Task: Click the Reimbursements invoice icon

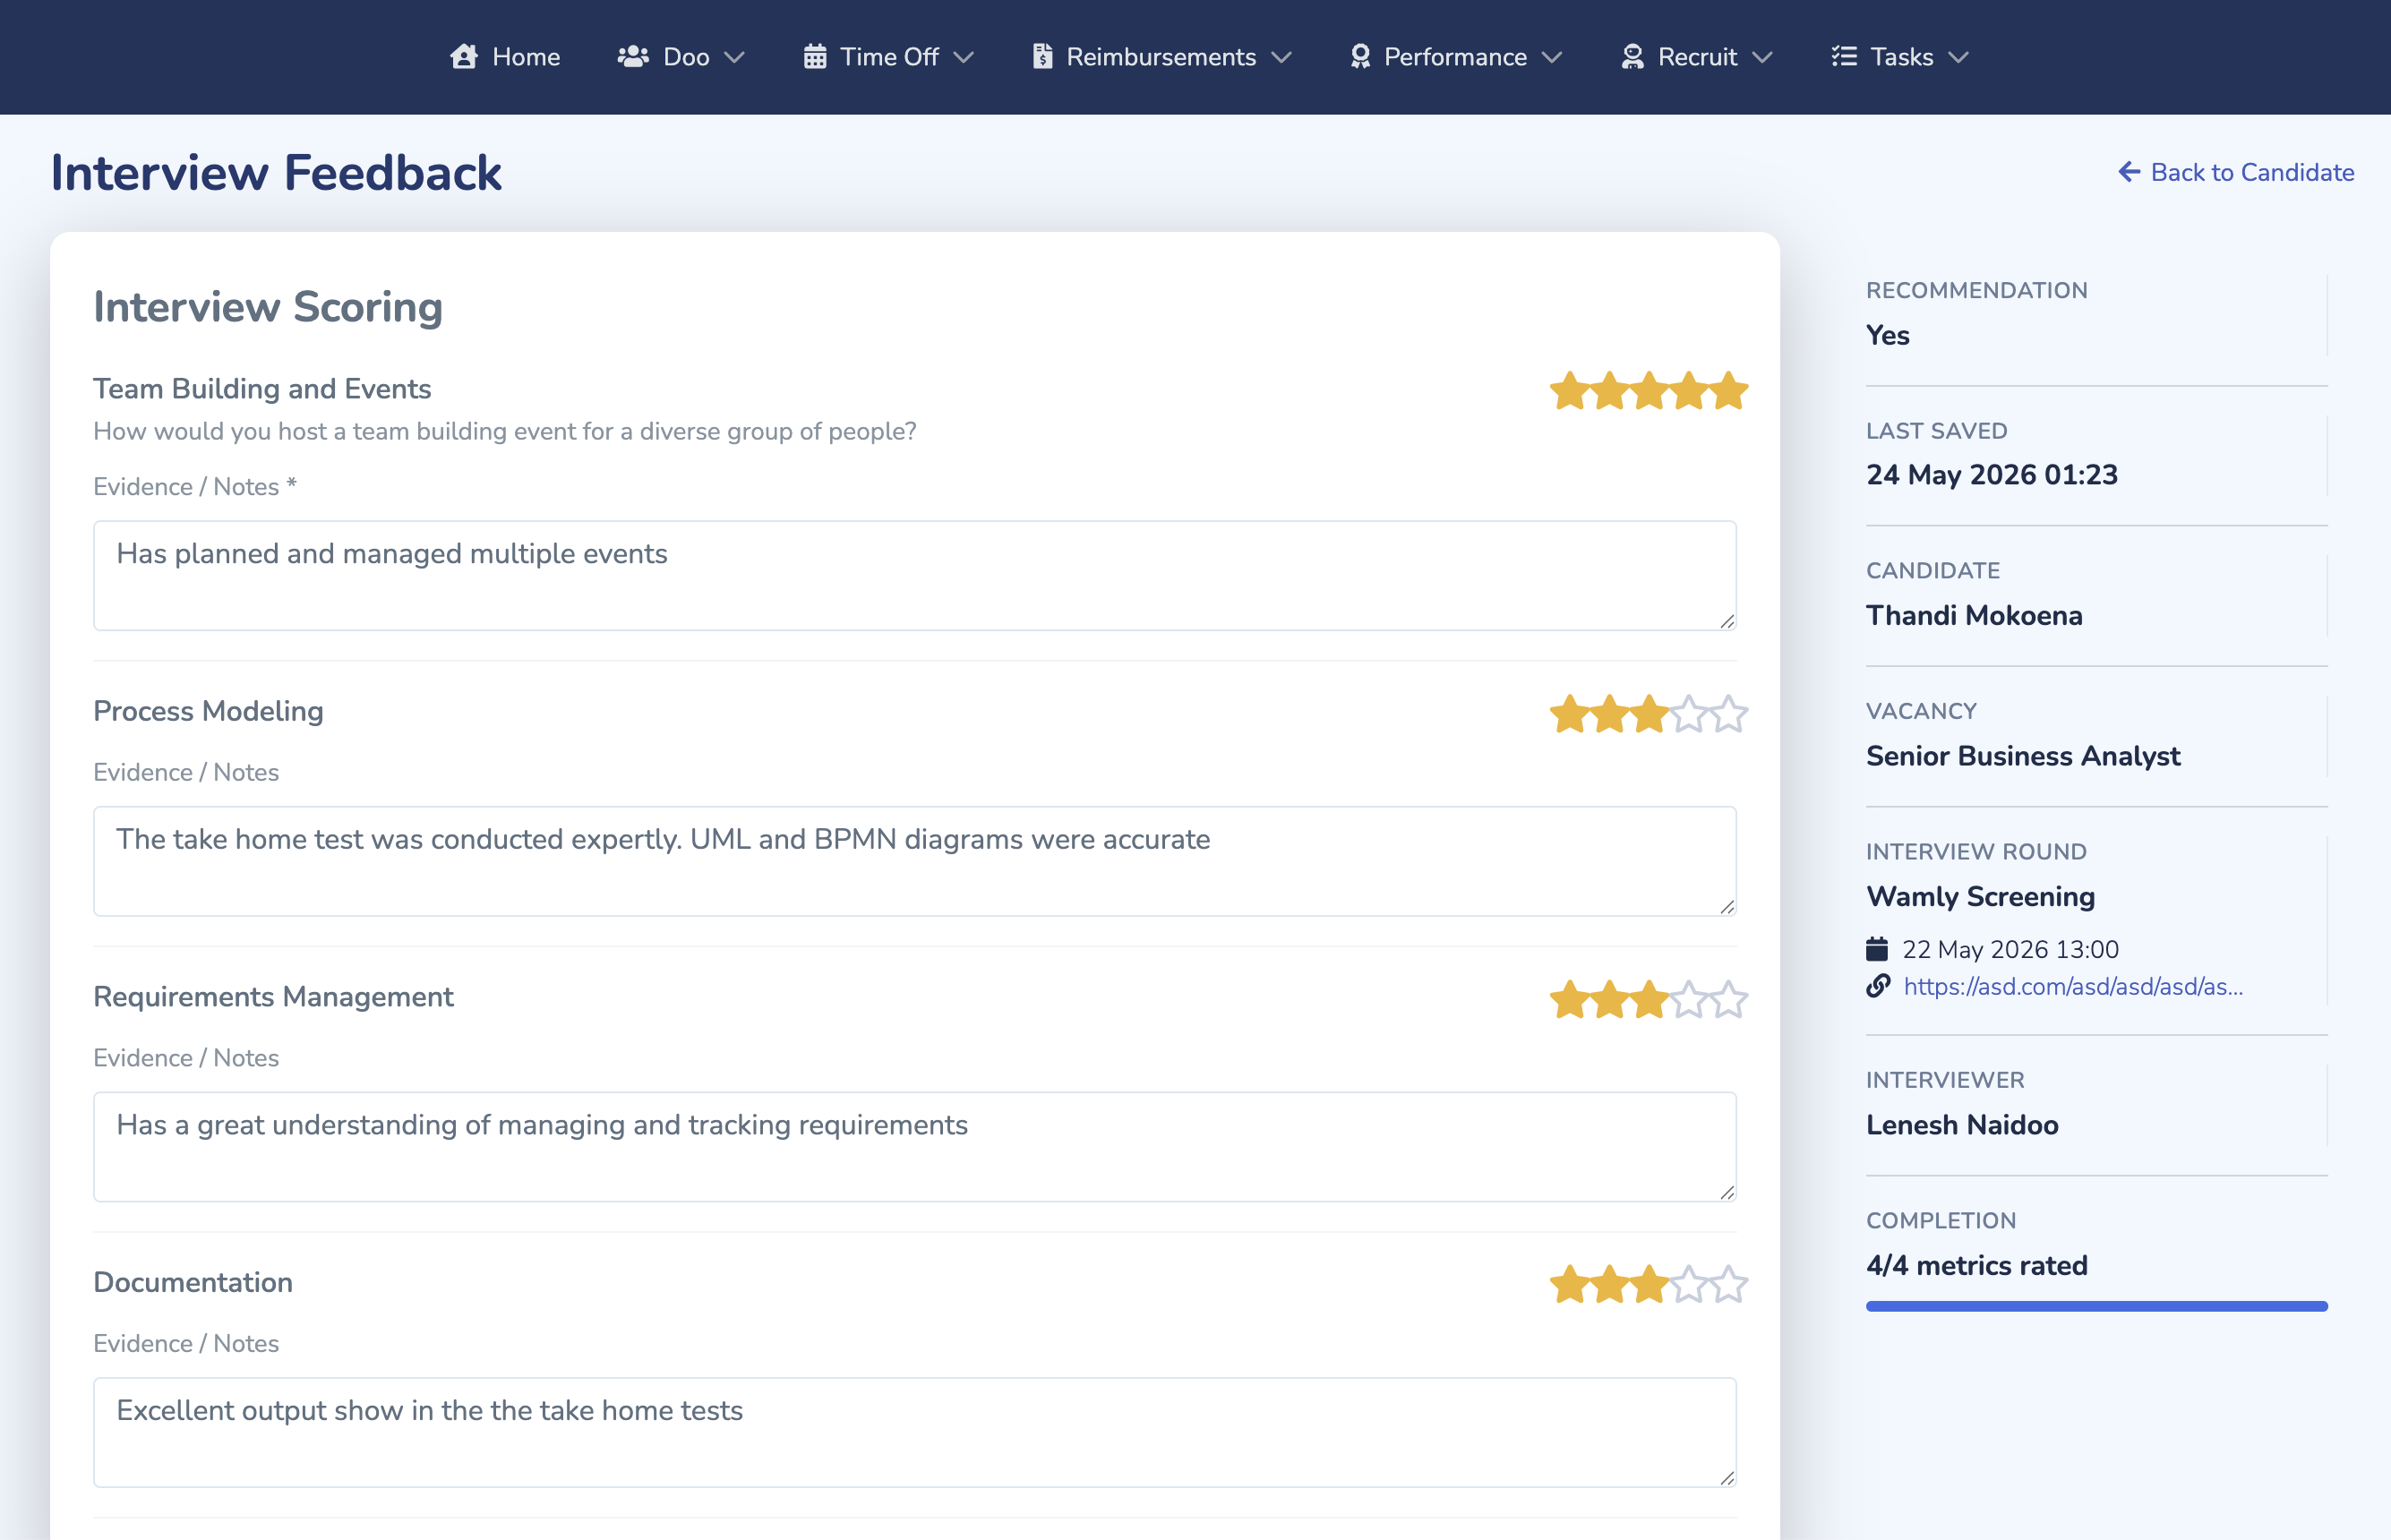Action: click(x=1042, y=57)
